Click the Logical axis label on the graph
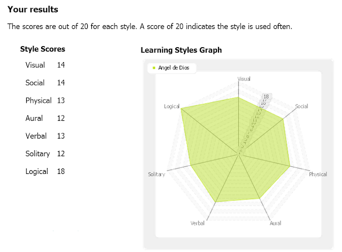342x252 pixels. click(x=172, y=106)
